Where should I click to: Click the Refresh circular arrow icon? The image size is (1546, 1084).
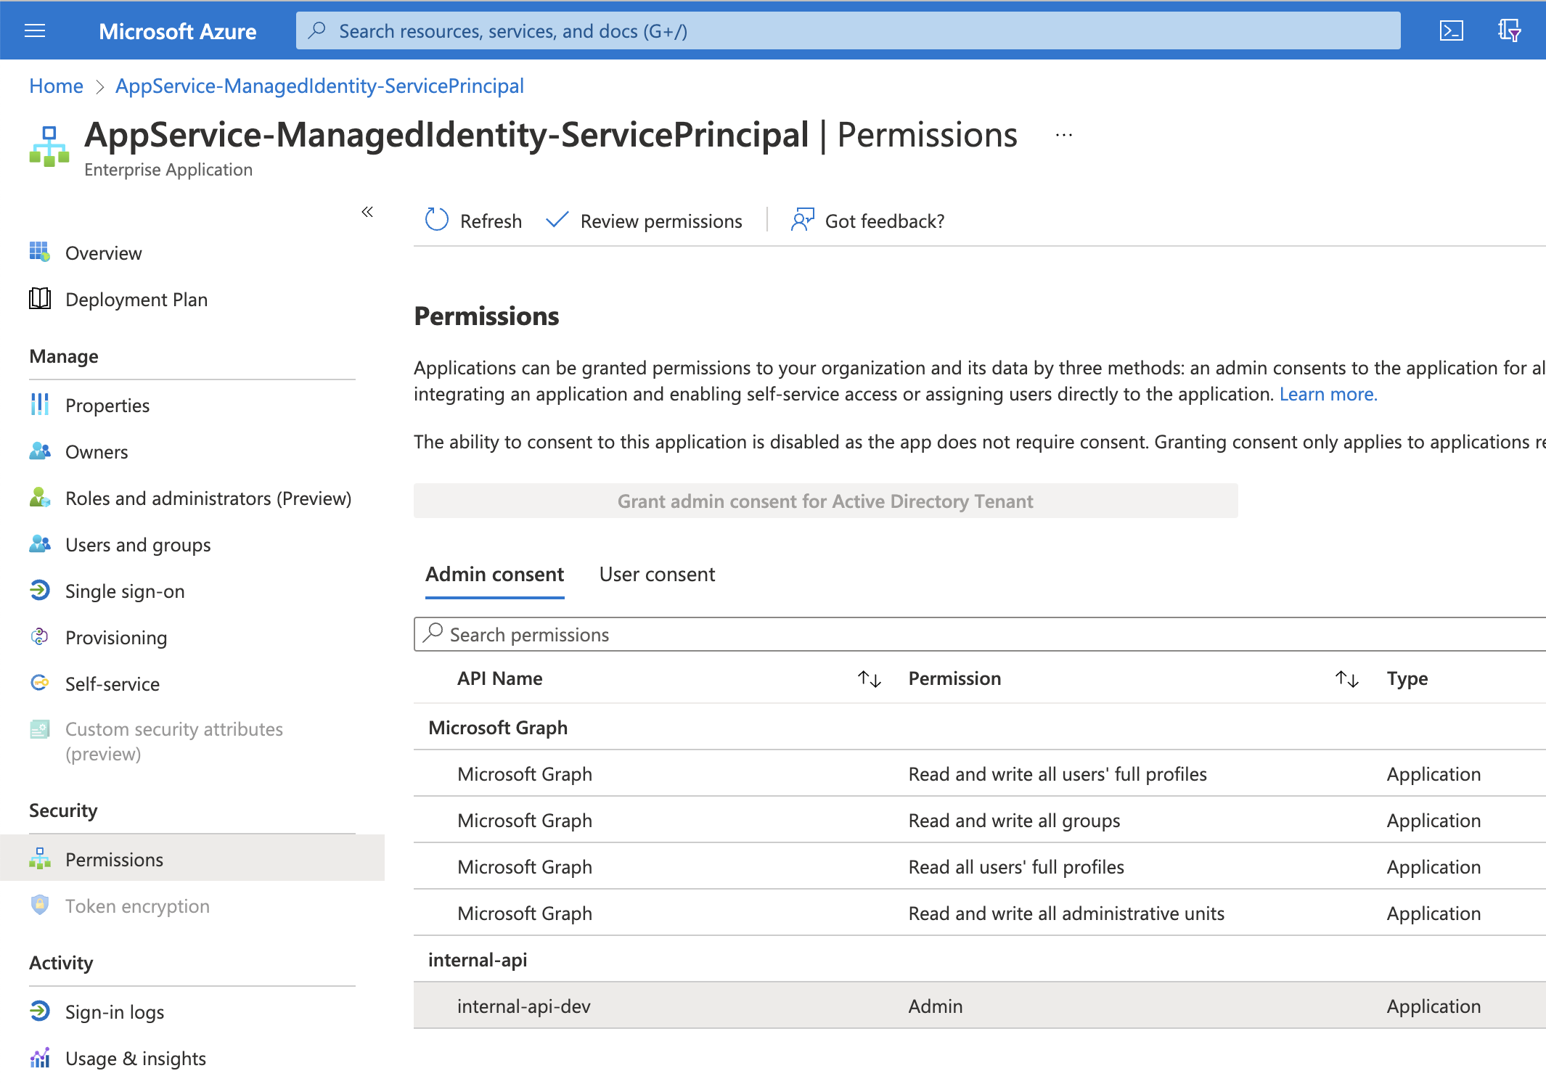(x=437, y=220)
